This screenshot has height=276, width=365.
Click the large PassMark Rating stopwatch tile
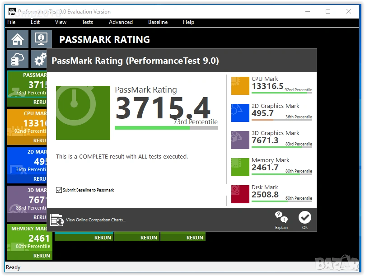click(x=83, y=113)
